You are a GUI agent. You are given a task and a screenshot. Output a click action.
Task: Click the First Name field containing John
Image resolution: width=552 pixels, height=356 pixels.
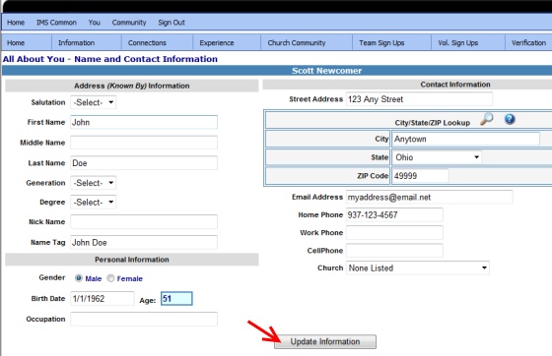click(x=144, y=122)
